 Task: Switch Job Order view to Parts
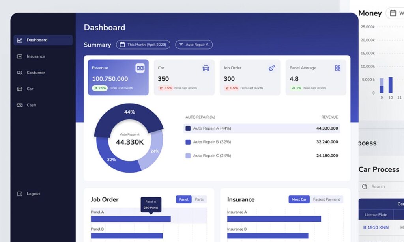(199, 199)
